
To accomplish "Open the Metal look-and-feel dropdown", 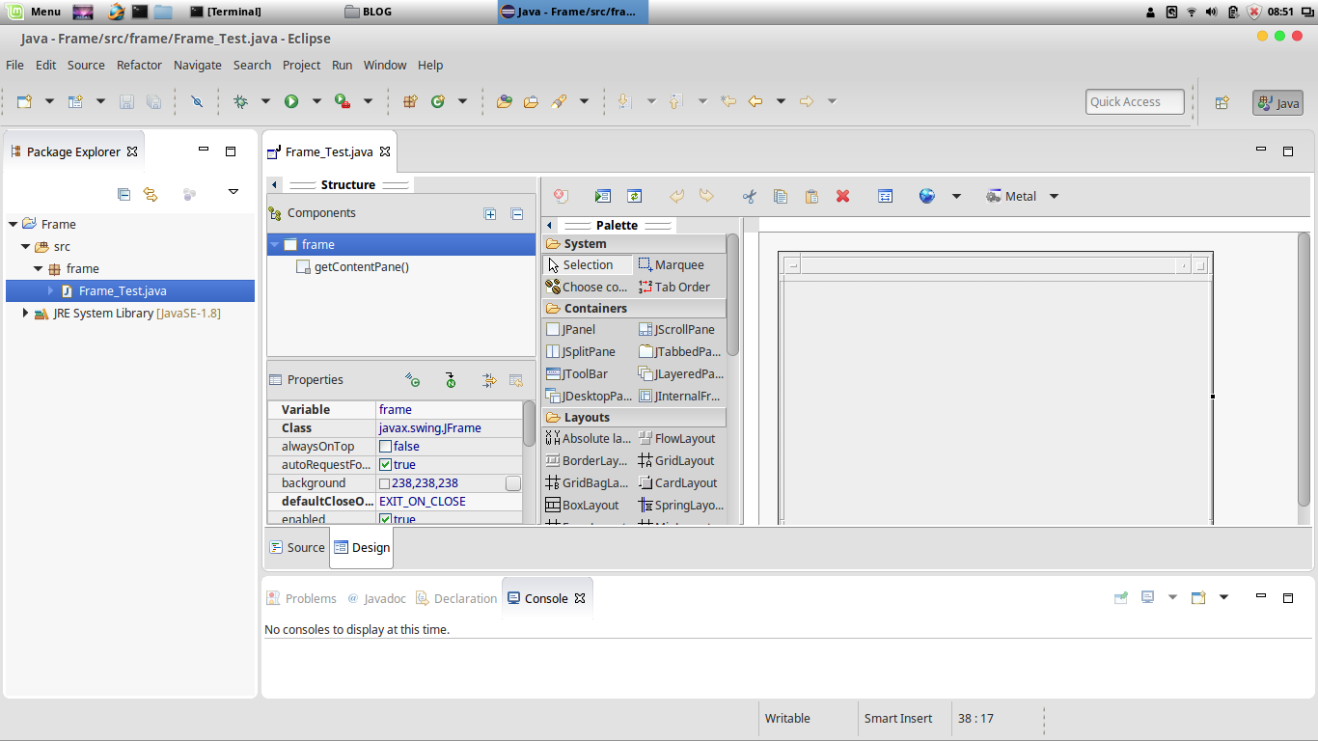I will [x=1054, y=196].
